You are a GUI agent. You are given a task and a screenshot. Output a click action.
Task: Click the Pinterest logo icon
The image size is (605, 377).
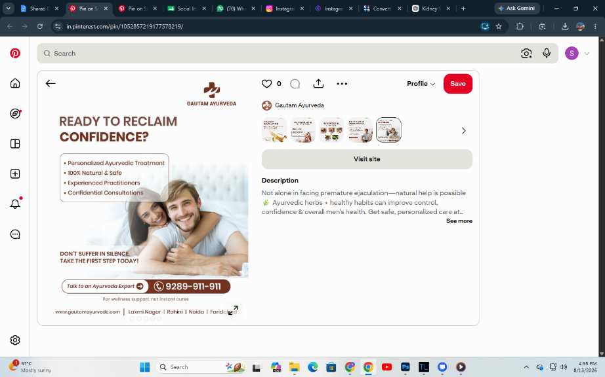(x=15, y=53)
